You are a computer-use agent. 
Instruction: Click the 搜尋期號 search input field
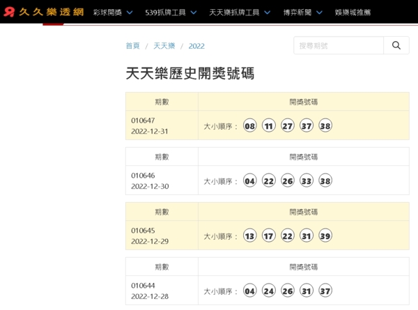[x=339, y=45]
